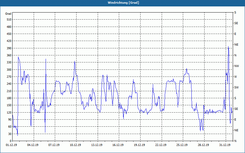Pick the 420 degree axis label
The height and width of the screenshot is (153, 245).
pyautogui.click(x=9, y=41)
